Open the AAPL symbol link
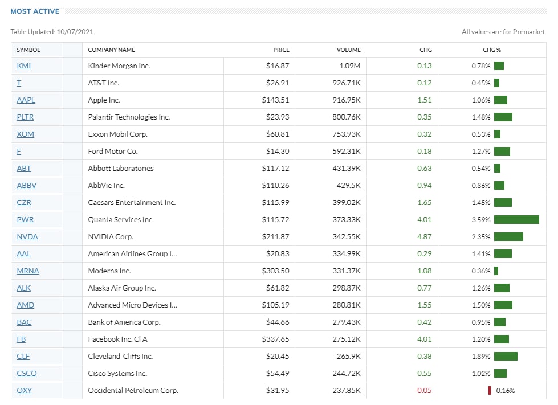This screenshot has height=405, width=558. [x=26, y=100]
